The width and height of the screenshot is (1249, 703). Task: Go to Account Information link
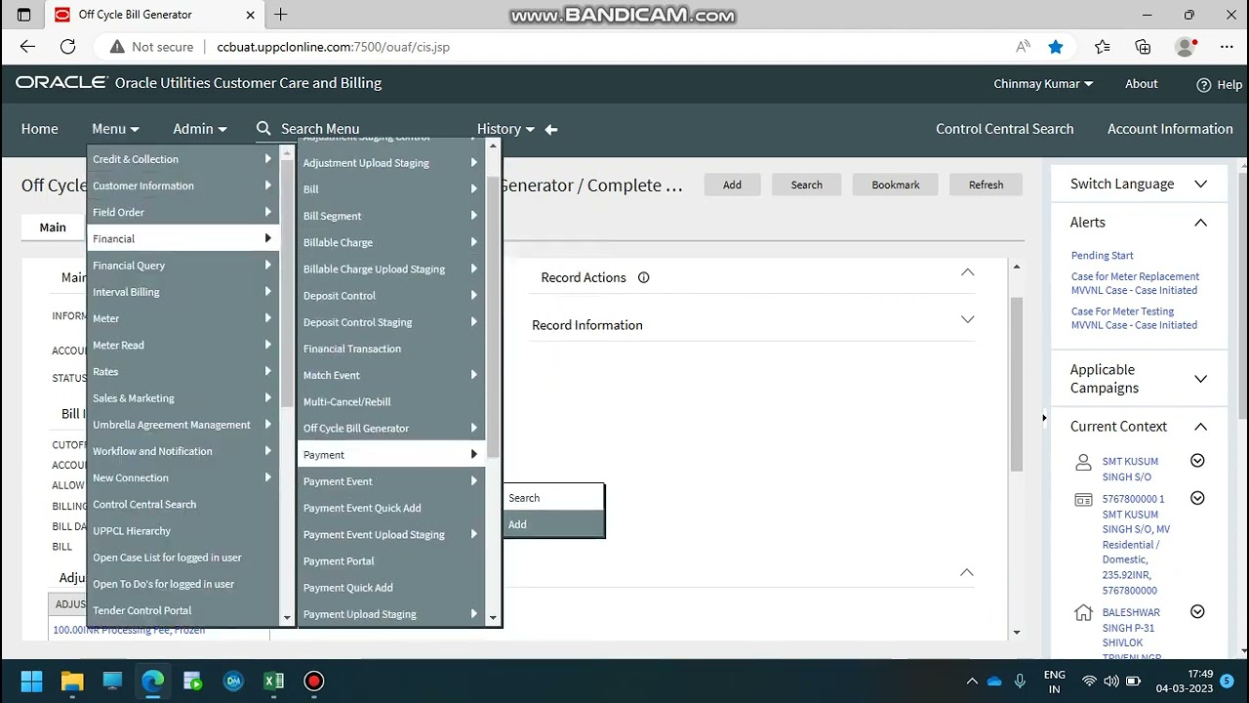[x=1170, y=128]
